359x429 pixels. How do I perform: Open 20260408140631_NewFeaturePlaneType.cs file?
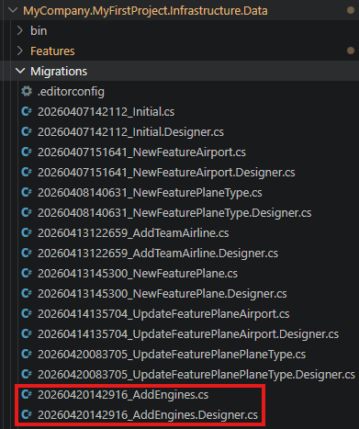(150, 193)
